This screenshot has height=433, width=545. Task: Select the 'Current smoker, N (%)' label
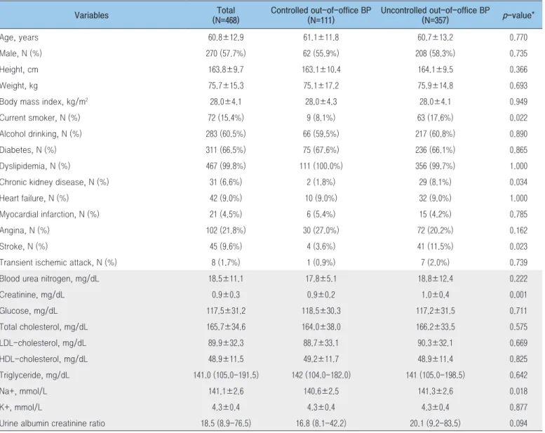40,118
